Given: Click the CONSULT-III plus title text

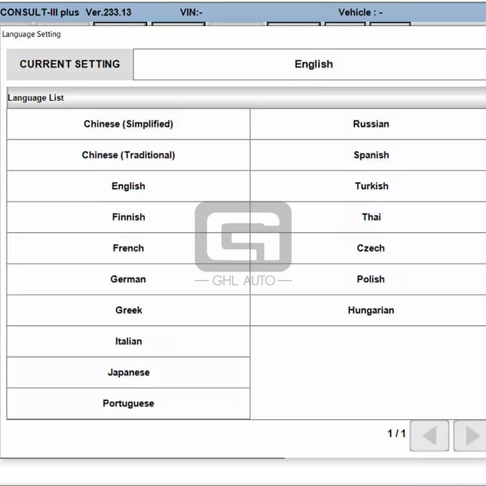Looking at the screenshot, I should (40, 12).
